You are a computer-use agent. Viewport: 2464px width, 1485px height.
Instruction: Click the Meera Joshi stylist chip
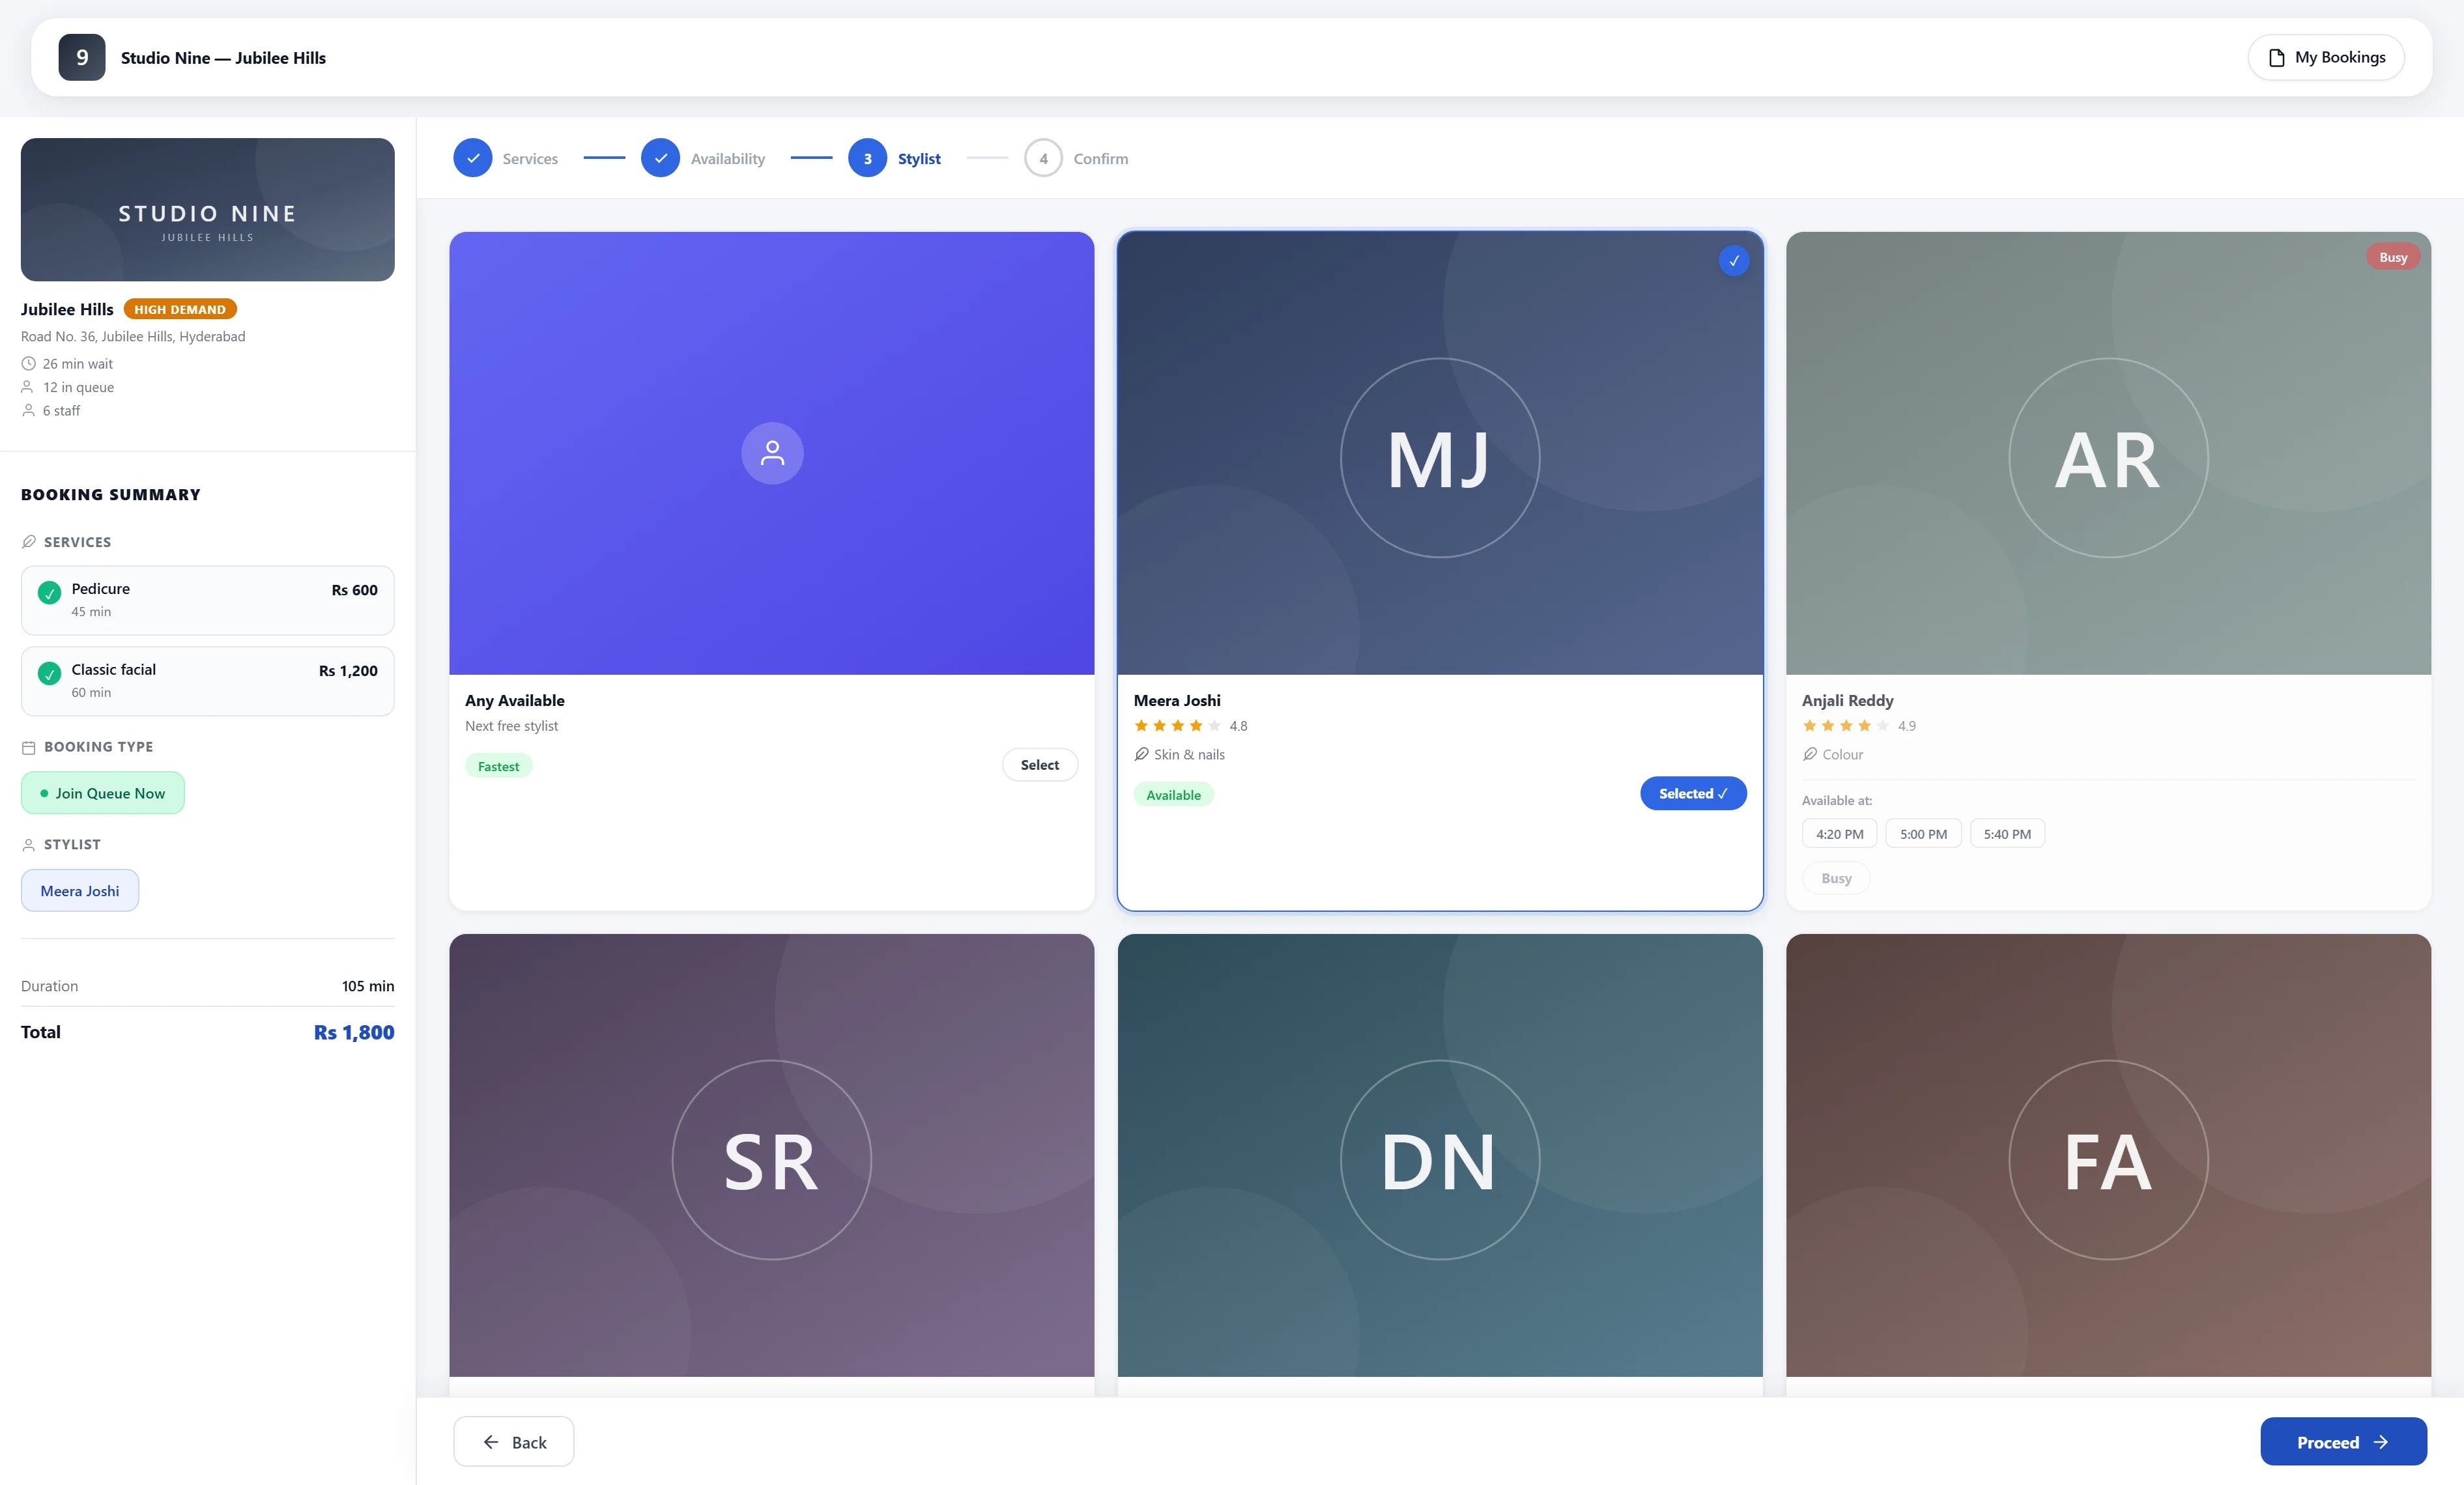[x=80, y=890]
